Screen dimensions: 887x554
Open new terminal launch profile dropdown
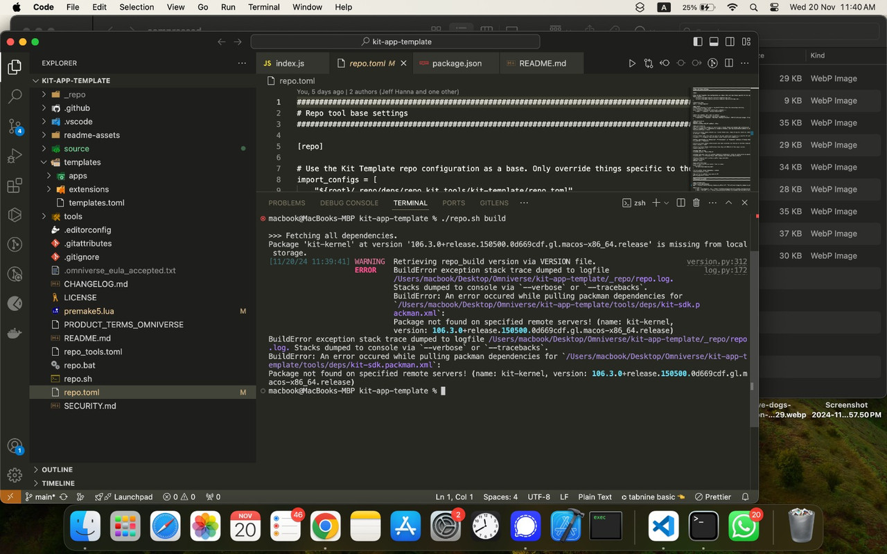coord(667,203)
